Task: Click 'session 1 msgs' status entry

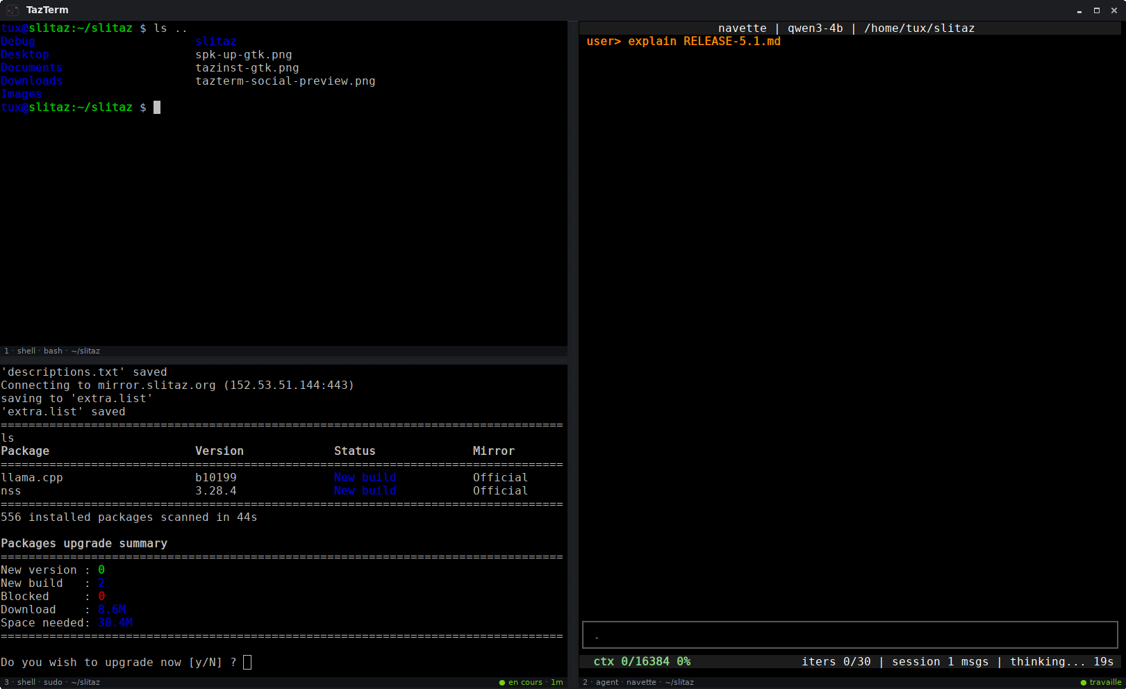Action: [941, 662]
